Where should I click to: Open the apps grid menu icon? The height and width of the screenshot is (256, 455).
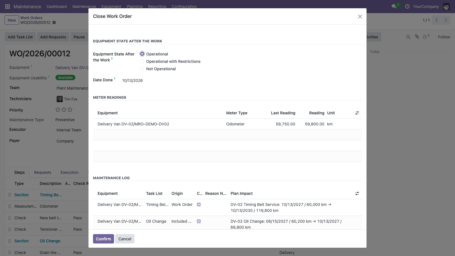pyautogui.click(x=7, y=6)
